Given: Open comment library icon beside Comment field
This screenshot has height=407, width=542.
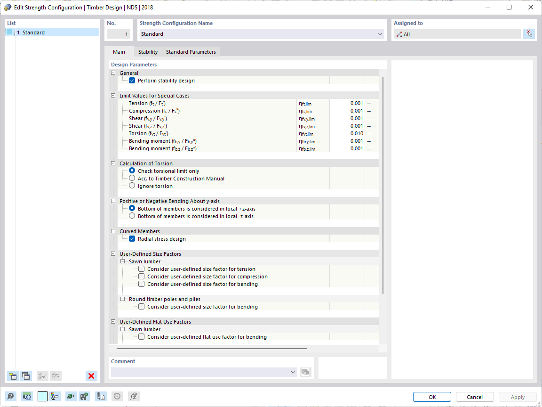Looking at the screenshot, I should (x=305, y=372).
